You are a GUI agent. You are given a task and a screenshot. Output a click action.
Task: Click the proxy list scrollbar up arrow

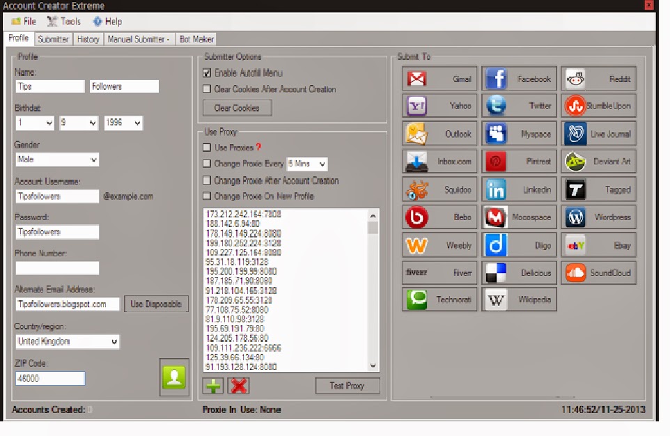(373, 216)
